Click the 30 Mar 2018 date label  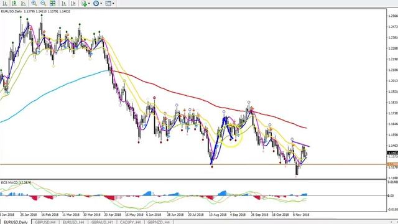(92, 215)
